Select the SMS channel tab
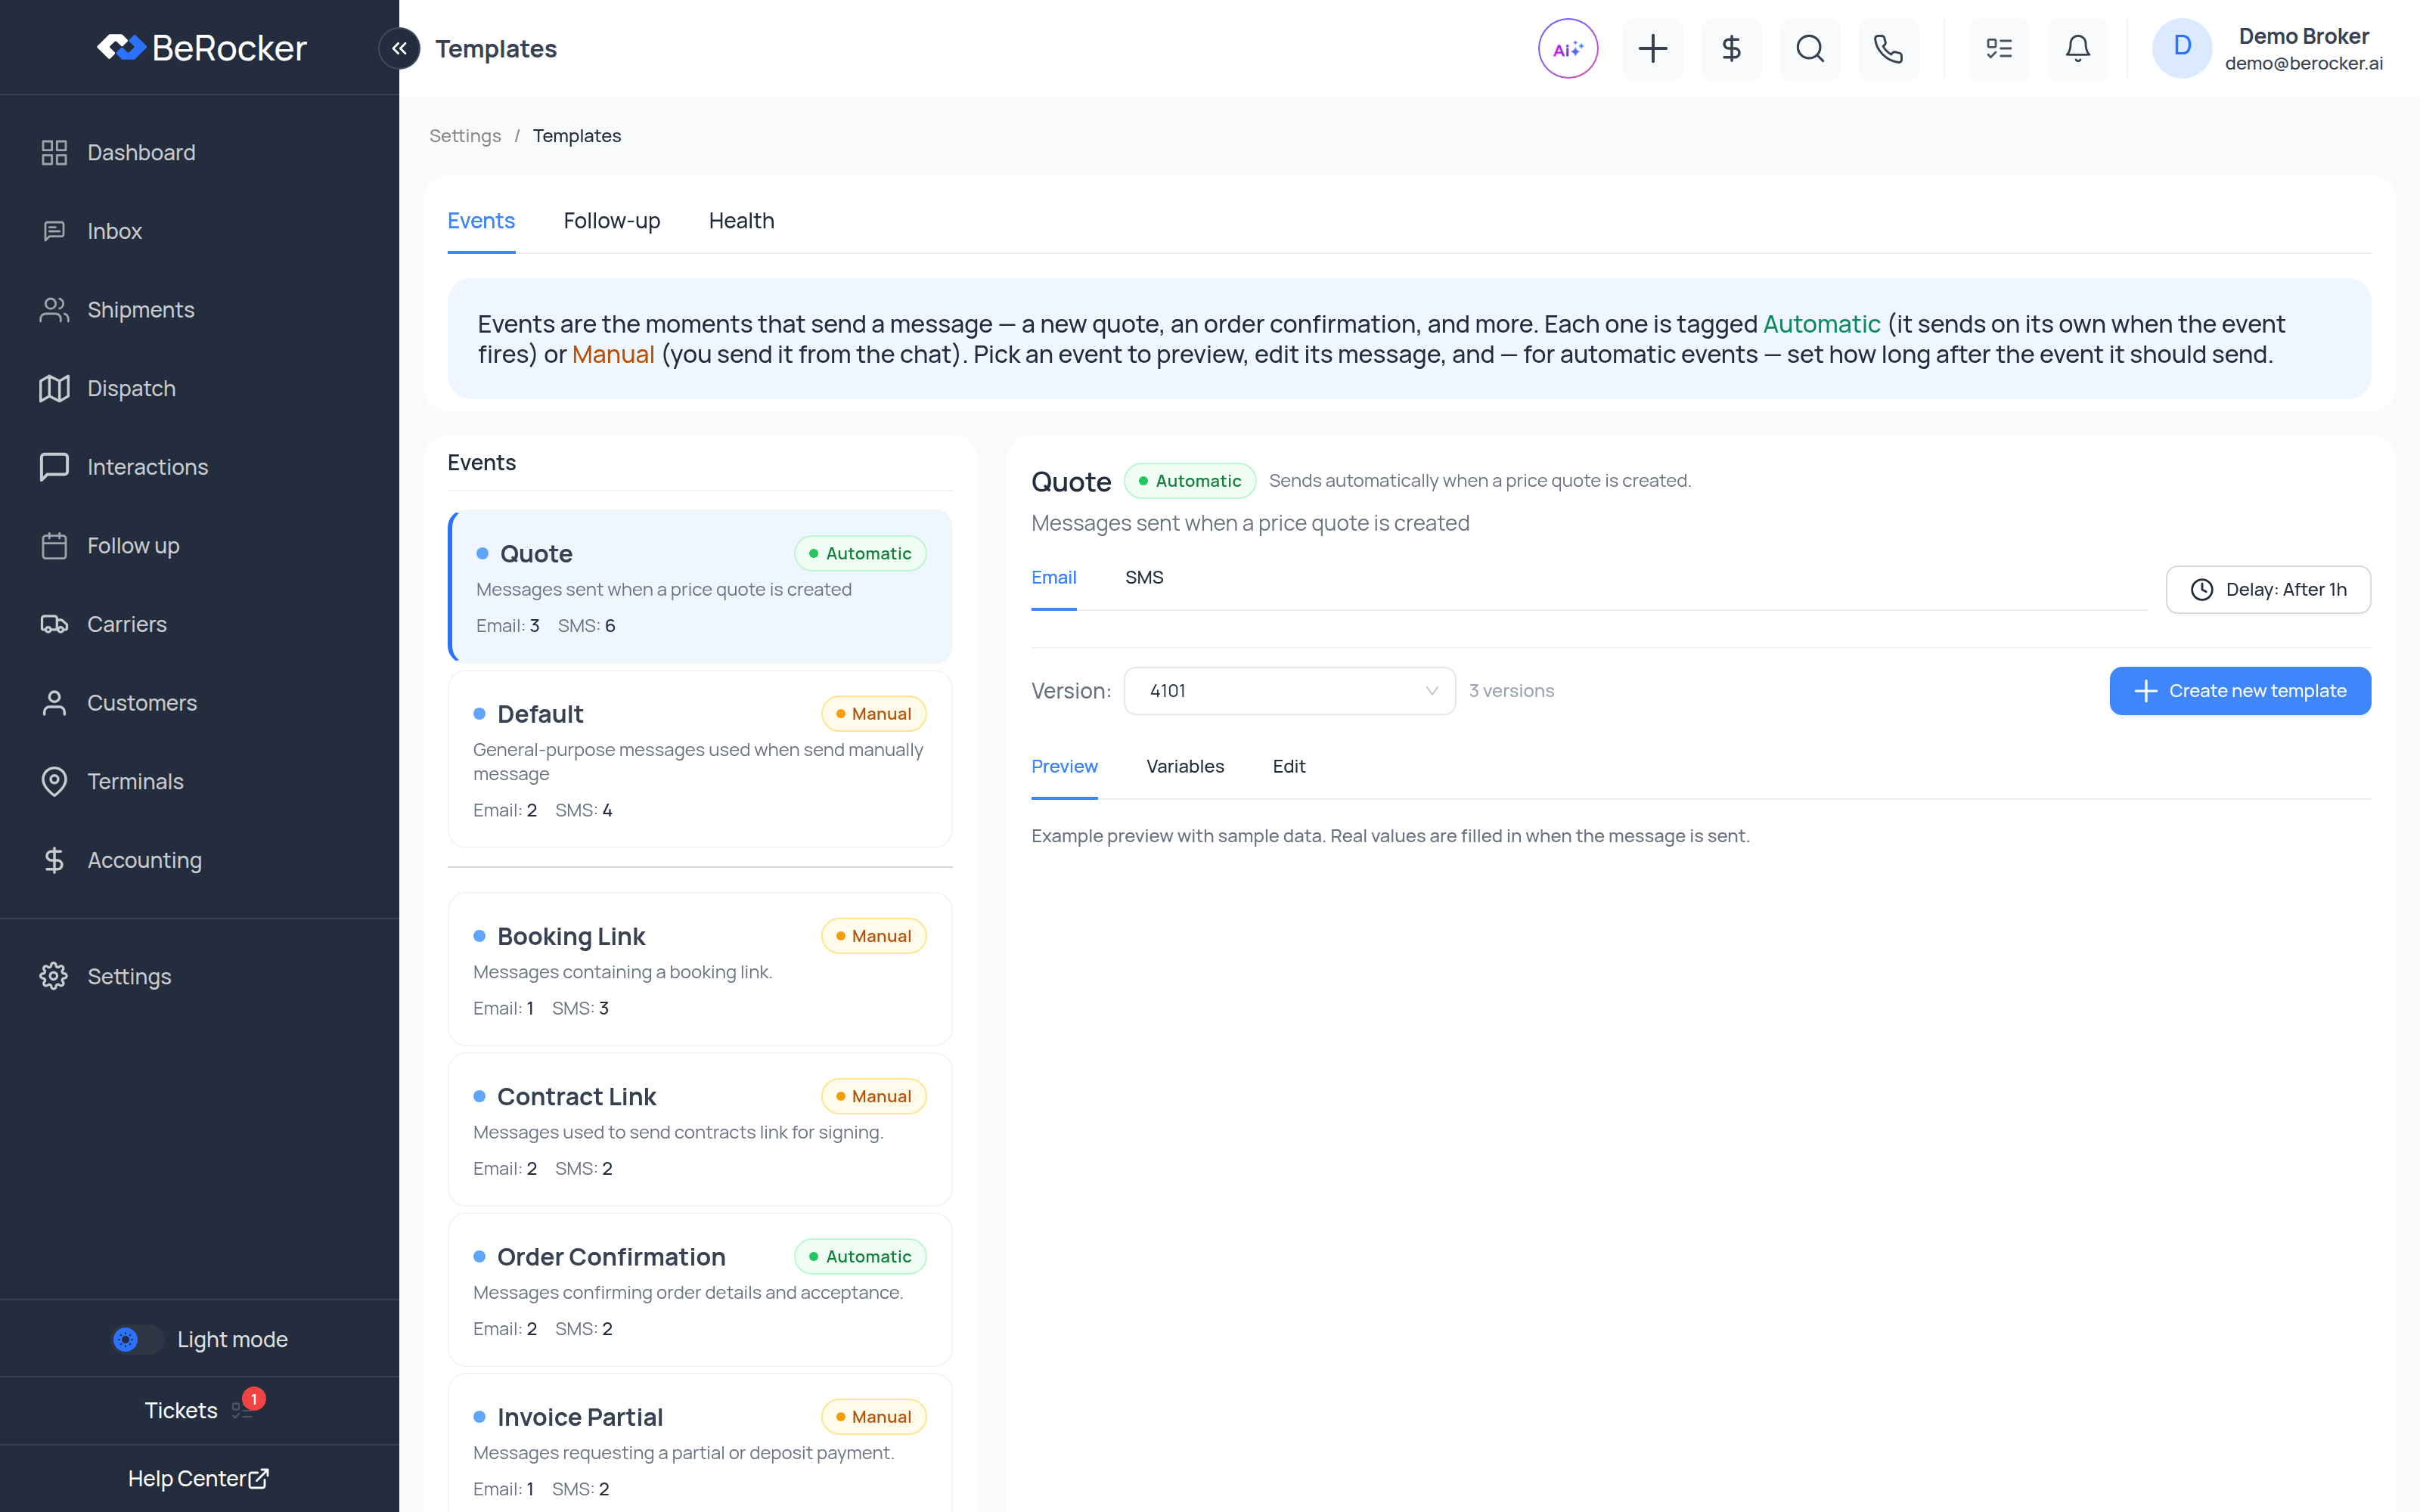2420x1512 pixels. (1144, 578)
